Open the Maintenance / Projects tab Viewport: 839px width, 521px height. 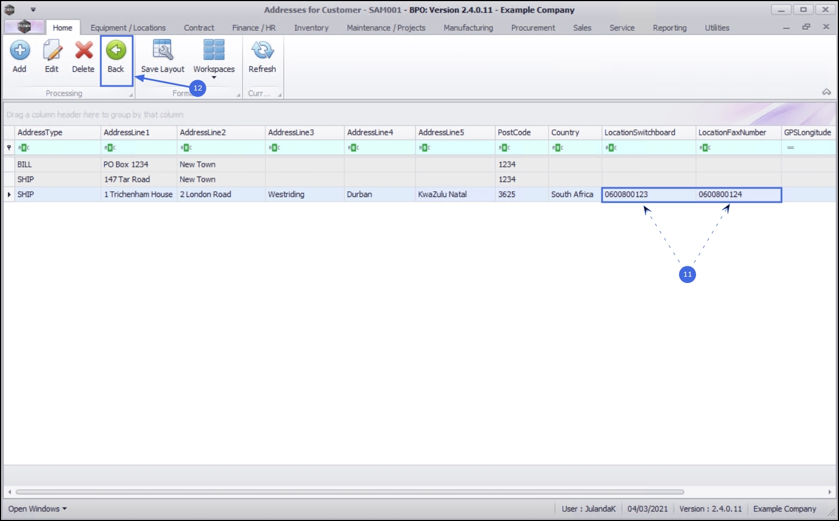pyautogui.click(x=386, y=27)
